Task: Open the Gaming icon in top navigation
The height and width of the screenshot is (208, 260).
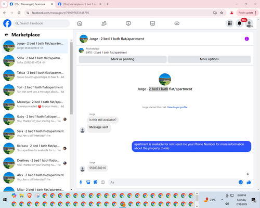Action: tap(177, 23)
